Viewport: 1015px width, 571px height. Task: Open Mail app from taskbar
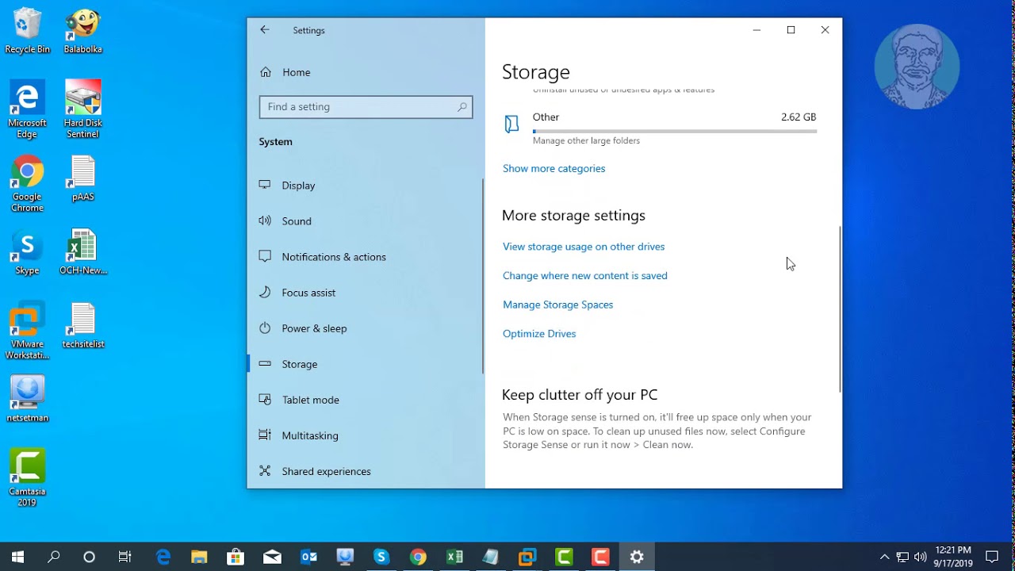[272, 557]
